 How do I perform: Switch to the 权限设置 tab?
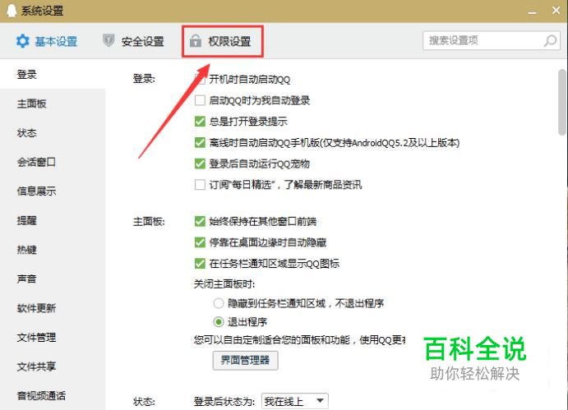coord(222,41)
